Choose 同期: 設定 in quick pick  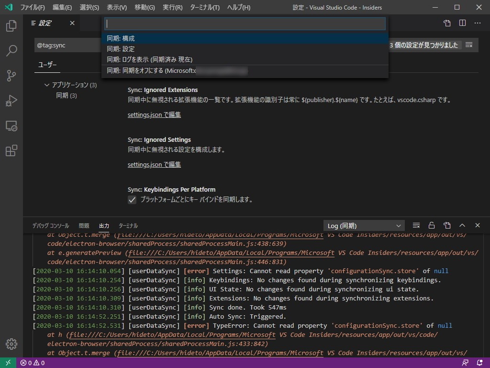point(245,49)
